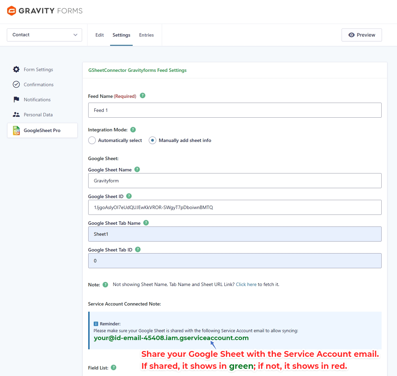Click the Form Settings gear icon

pyautogui.click(x=16, y=69)
